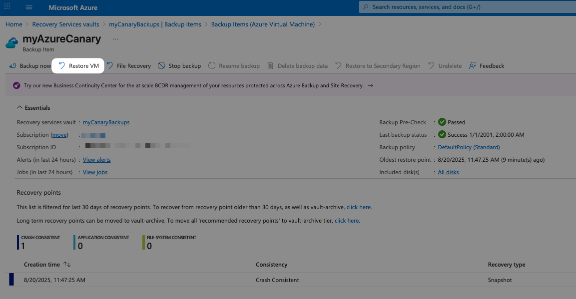Image resolution: width=576 pixels, height=299 pixels.
Task: Click the Crash Consistent cell in the table
Action: click(x=277, y=280)
